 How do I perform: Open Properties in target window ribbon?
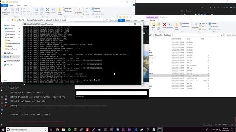[x=78, y=11]
